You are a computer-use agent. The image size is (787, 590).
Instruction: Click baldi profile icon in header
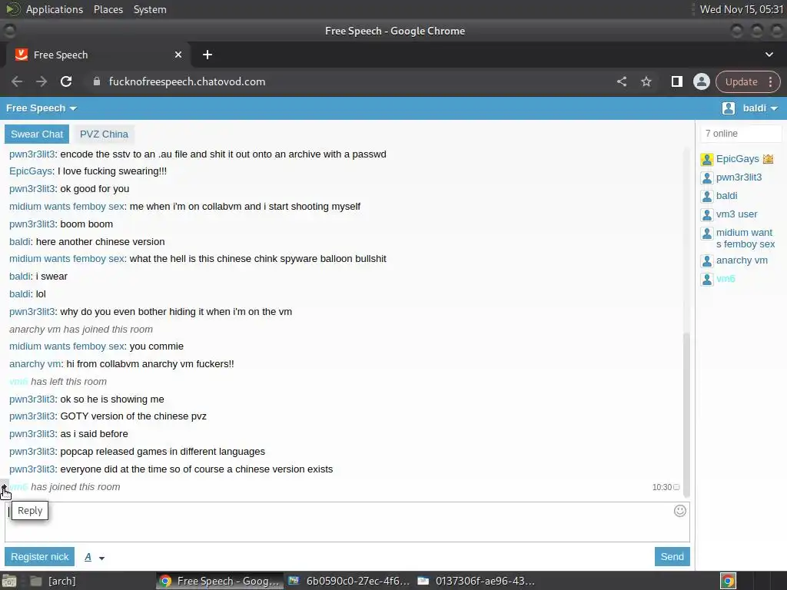(729, 108)
